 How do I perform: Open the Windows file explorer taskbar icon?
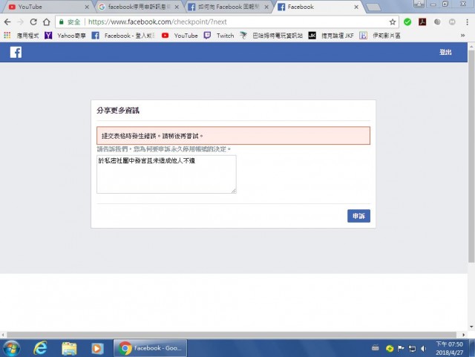point(69,347)
